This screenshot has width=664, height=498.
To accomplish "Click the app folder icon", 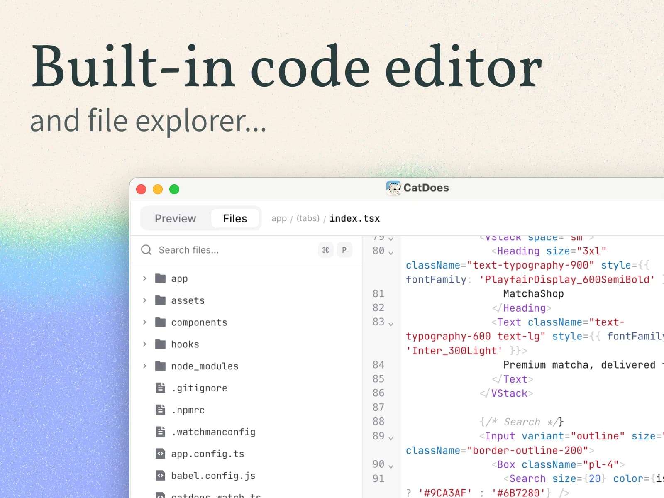I will click(160, 278).
